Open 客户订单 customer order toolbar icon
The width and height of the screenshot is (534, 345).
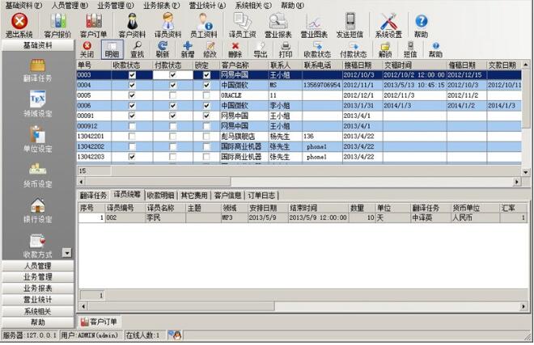pyautogui.click(x=93, y=25)
